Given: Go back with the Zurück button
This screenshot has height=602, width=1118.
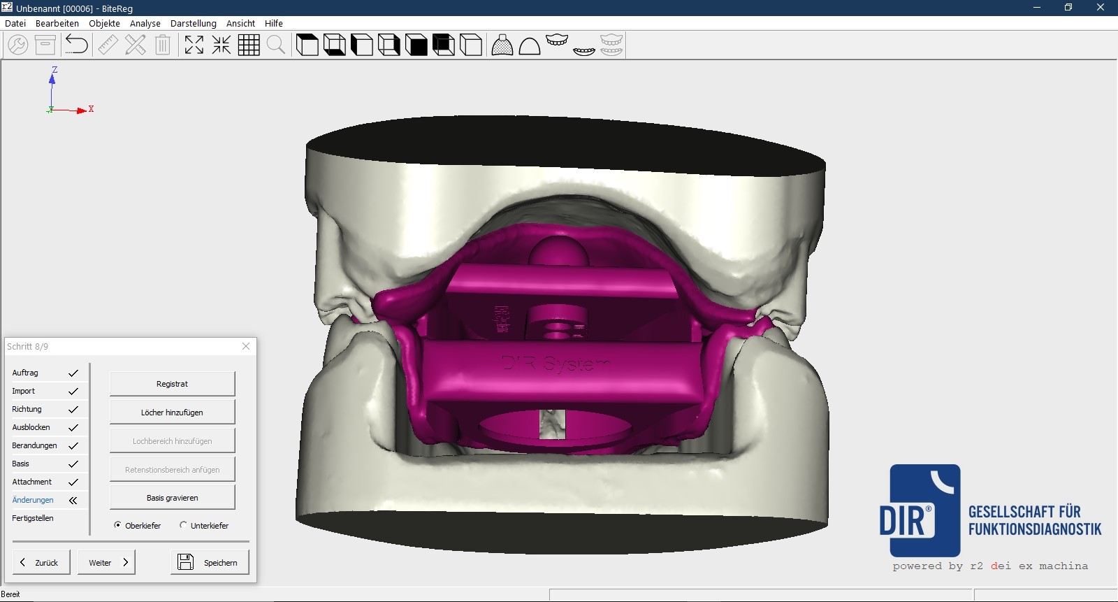Looking at the screenshot, I should click(x=41, y=562).
